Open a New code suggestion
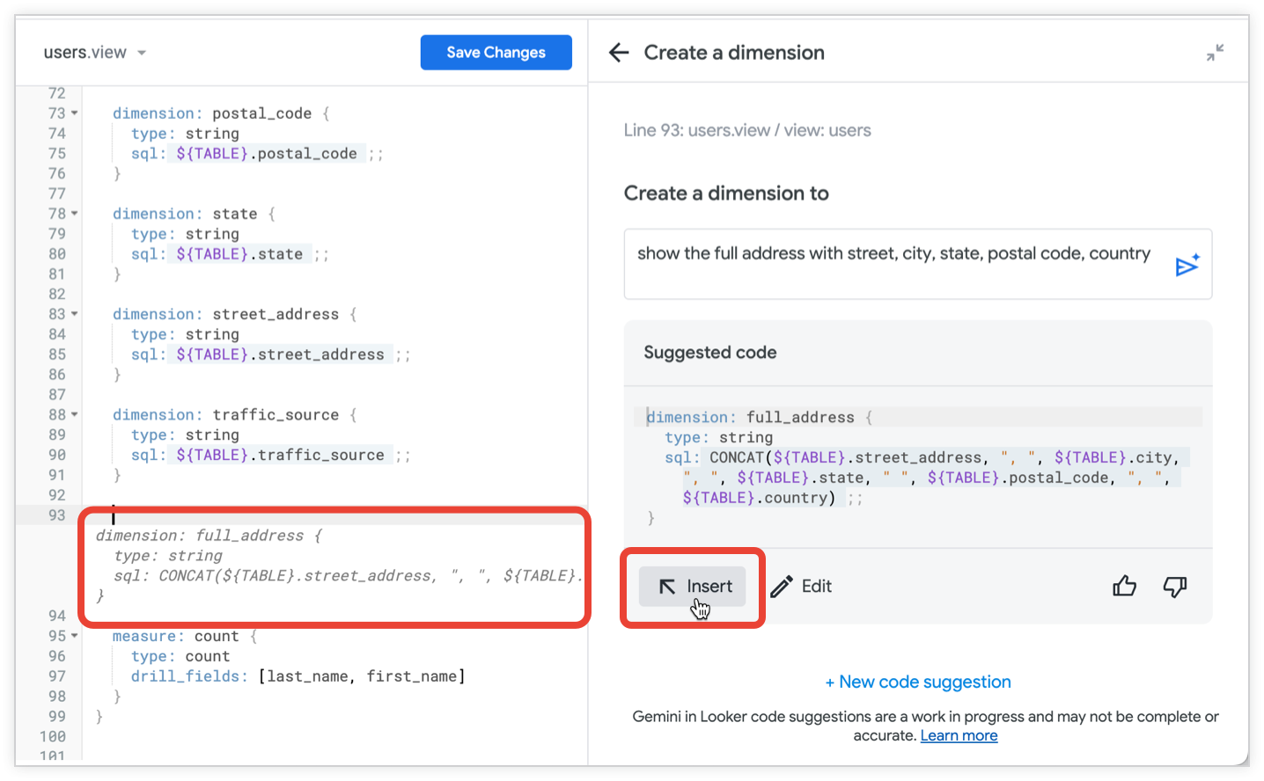This screenshot has width=1264, height=781. (918, 682)
